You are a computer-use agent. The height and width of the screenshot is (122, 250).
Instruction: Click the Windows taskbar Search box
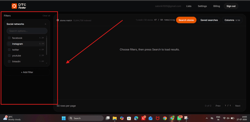click(86, 118)
